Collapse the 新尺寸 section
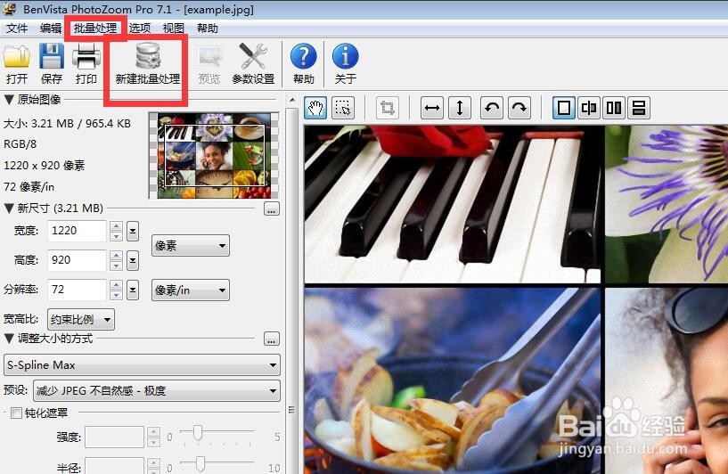Screen dimensions: 728x474 (x=9, y=208)
